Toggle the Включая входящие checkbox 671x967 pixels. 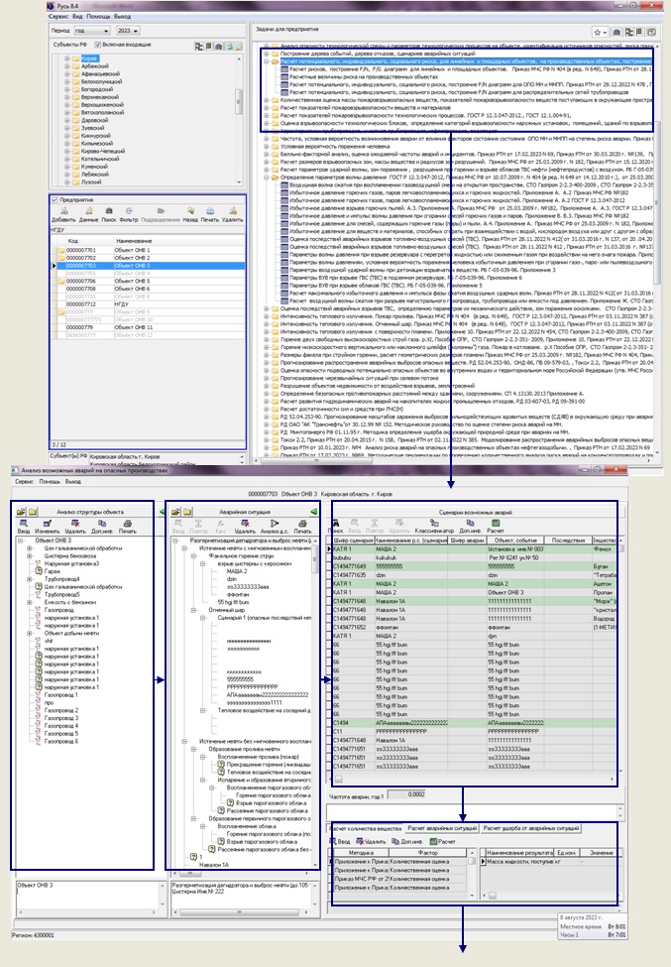pos(97,46)
